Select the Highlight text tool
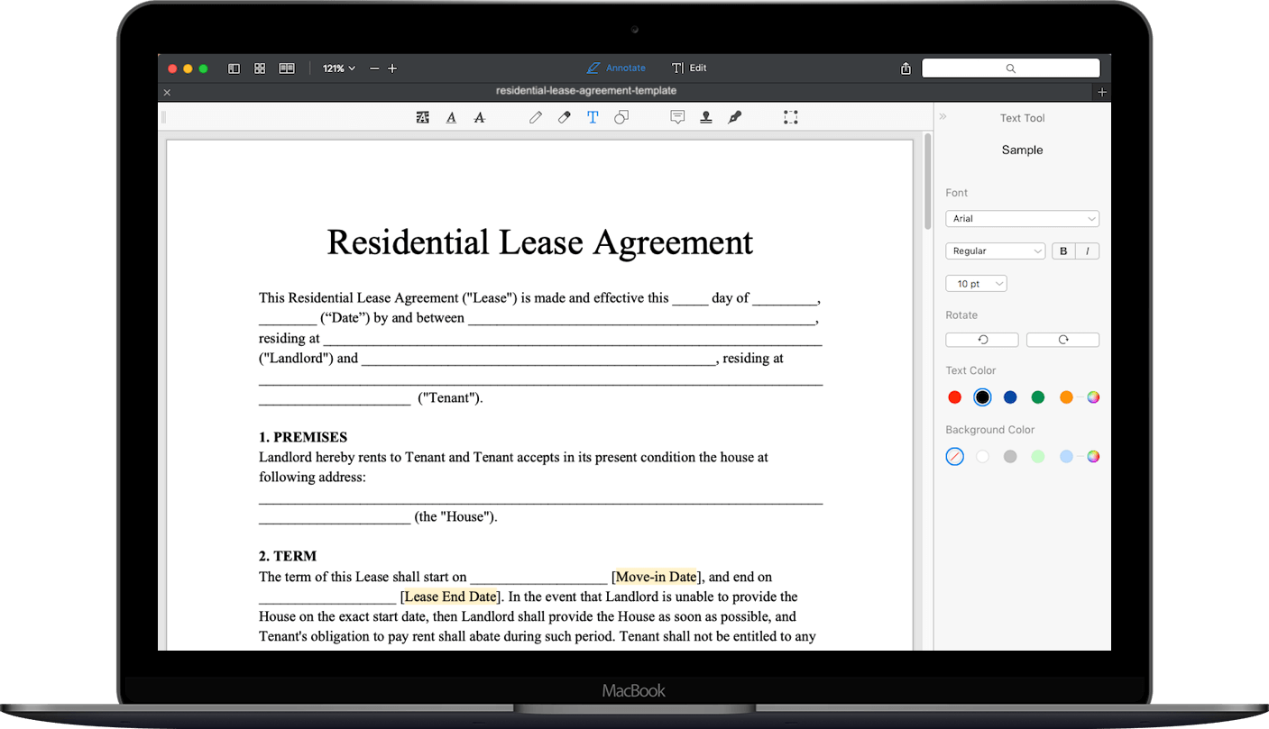1269x729 pixels. [x=422, y=117]
